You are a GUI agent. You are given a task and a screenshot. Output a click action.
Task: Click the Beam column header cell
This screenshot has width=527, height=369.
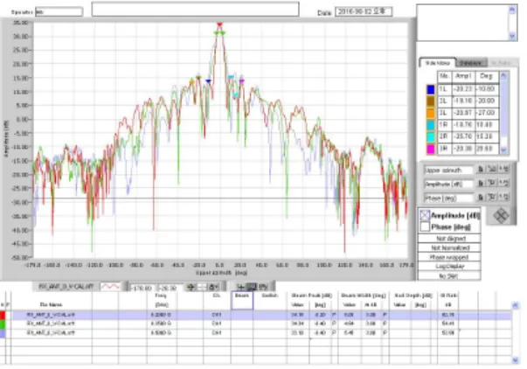[242, 300]
